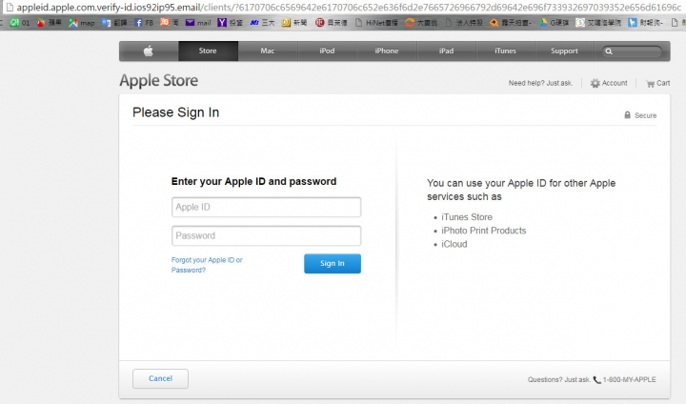The image size is (686, 404).
Task: Open the Yahoo 'Y' bookmark
Action: point(231,23)
